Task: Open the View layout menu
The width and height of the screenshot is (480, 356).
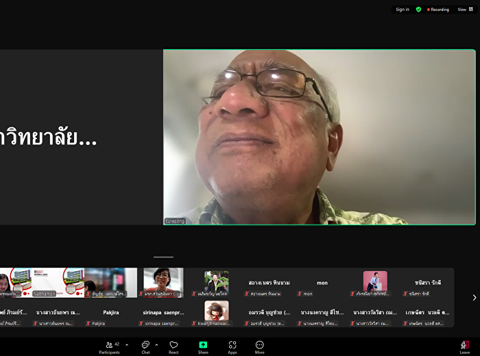Action: click(x=464, y=10)
